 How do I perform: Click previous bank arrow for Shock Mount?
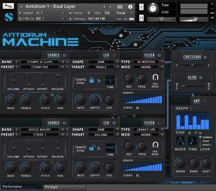(x=17, y=129)
